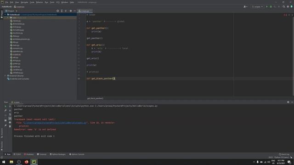
Task: Open Project panel options gear
Action: pos(71,11)
